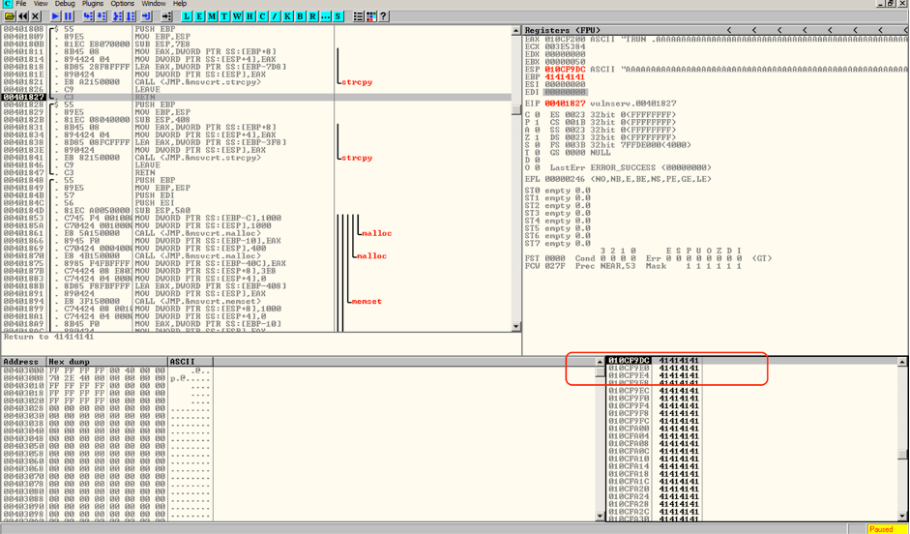
Task: Click the Step into toolbar icon
Action: [88, 16]
